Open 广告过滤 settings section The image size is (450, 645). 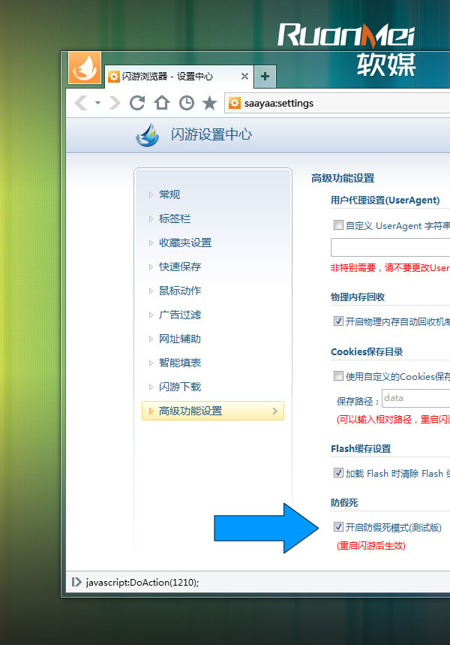[x=180, y=315]
